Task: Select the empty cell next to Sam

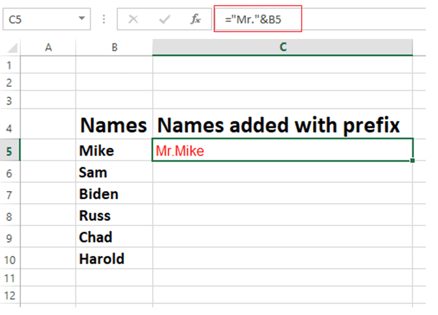Action: tap(282, 172)
